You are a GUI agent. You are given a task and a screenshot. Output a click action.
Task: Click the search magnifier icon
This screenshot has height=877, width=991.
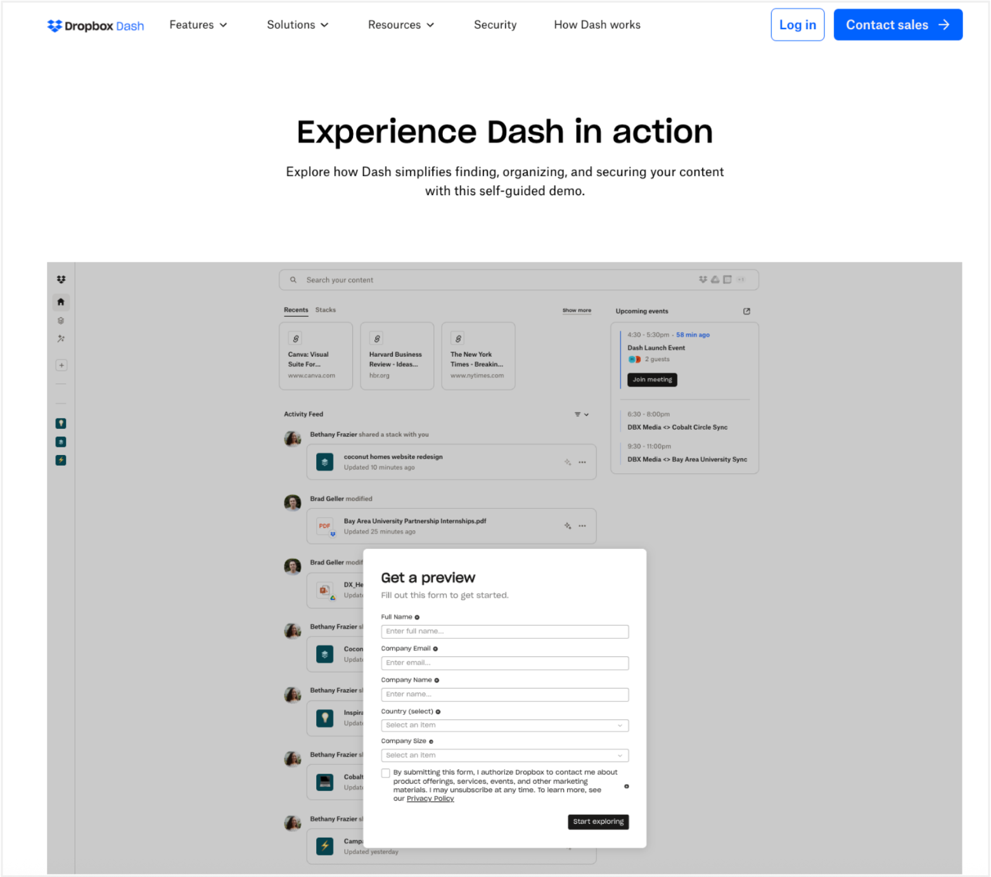[293, 280]
